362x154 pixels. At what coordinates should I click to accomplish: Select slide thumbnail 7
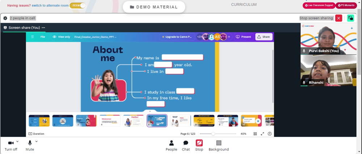181,121
